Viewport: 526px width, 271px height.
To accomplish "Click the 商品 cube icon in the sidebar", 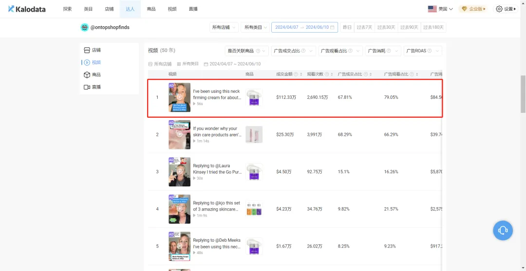I will [87, 75].
